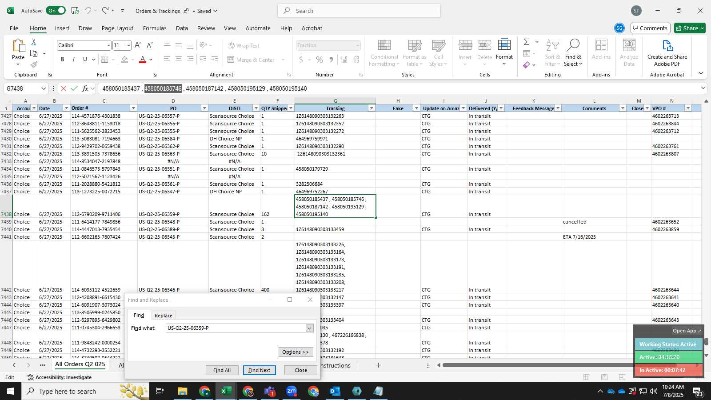Open the Borders icon
This screenshot has width=711, height=400.
click(x=105, y=60)
